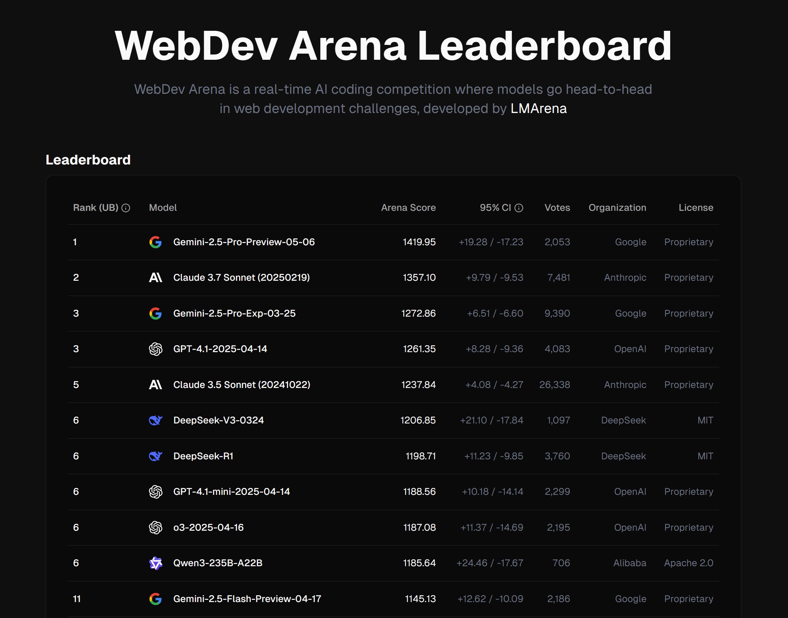Click the Anthropic logo for Claude 3.7 Sonnet
The image size is (788, 618).
(x=155, y=277)
